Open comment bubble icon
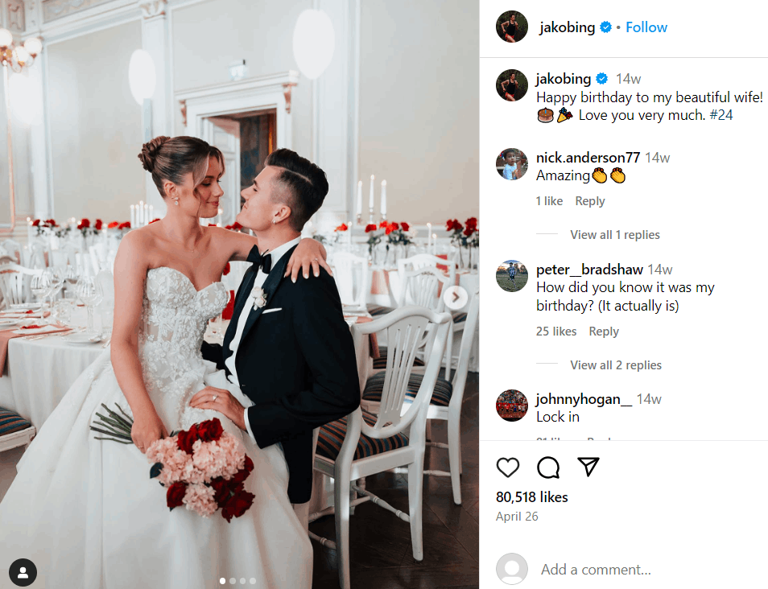 (548, 467)
